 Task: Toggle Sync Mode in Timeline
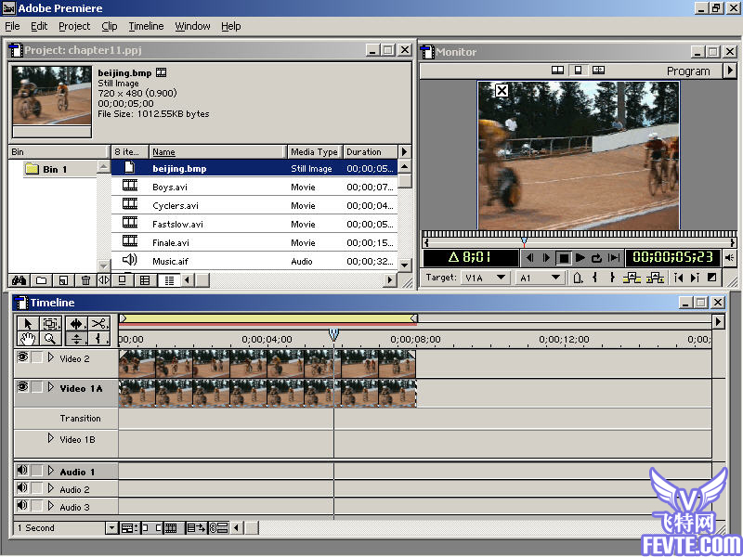pos(219,527)
